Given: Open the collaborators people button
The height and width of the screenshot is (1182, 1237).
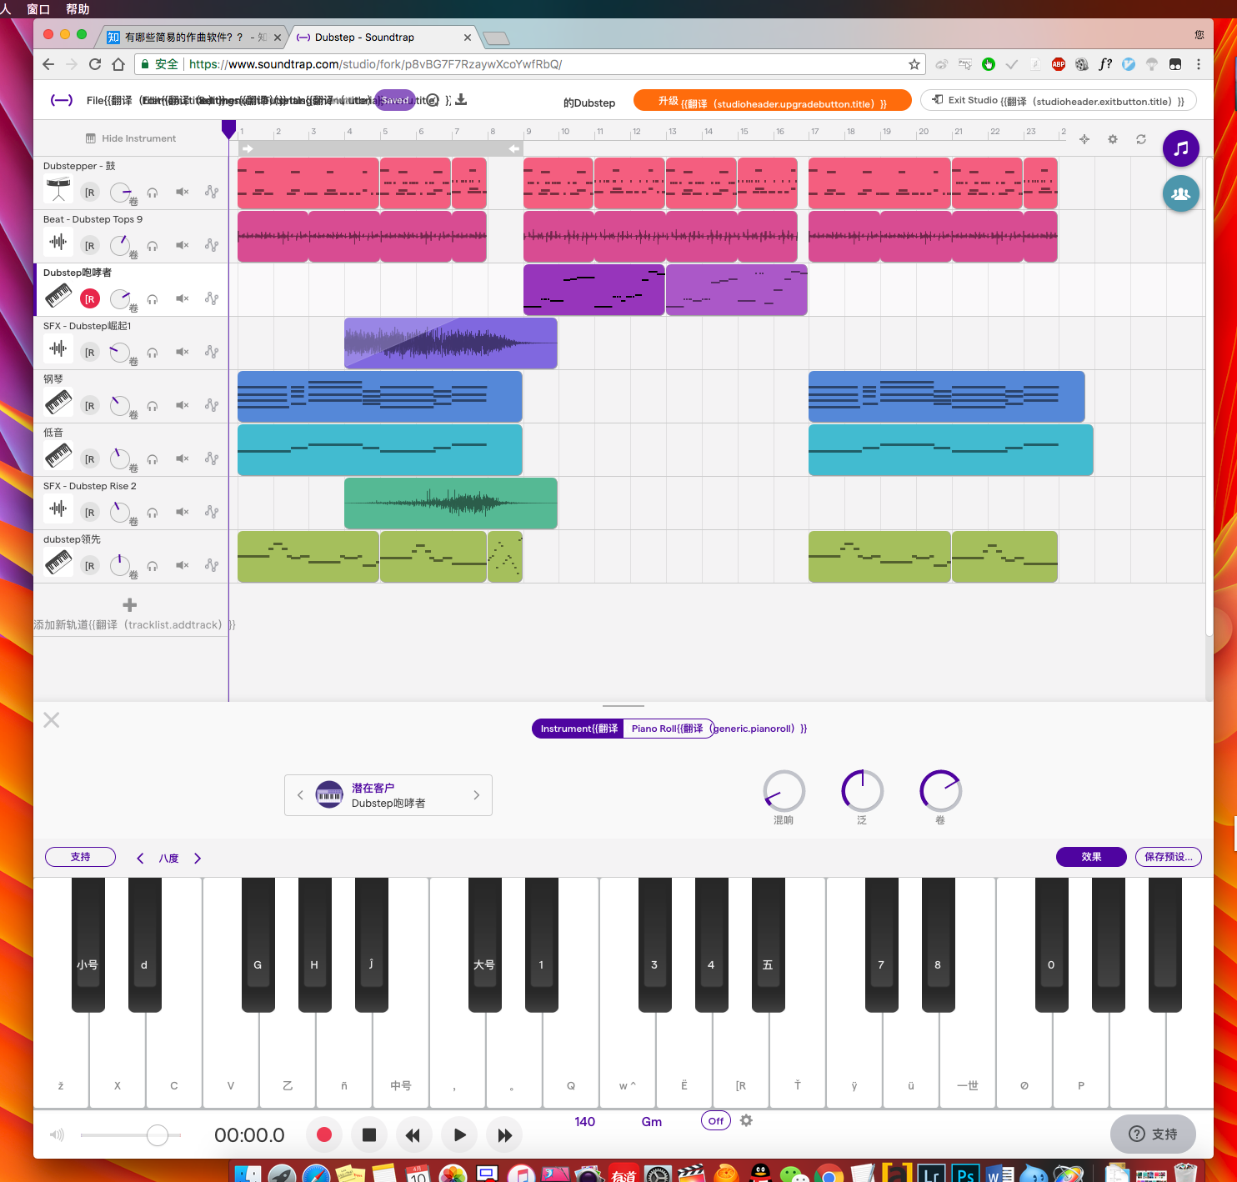Looking at the screenshot, I should (1181, 193).
